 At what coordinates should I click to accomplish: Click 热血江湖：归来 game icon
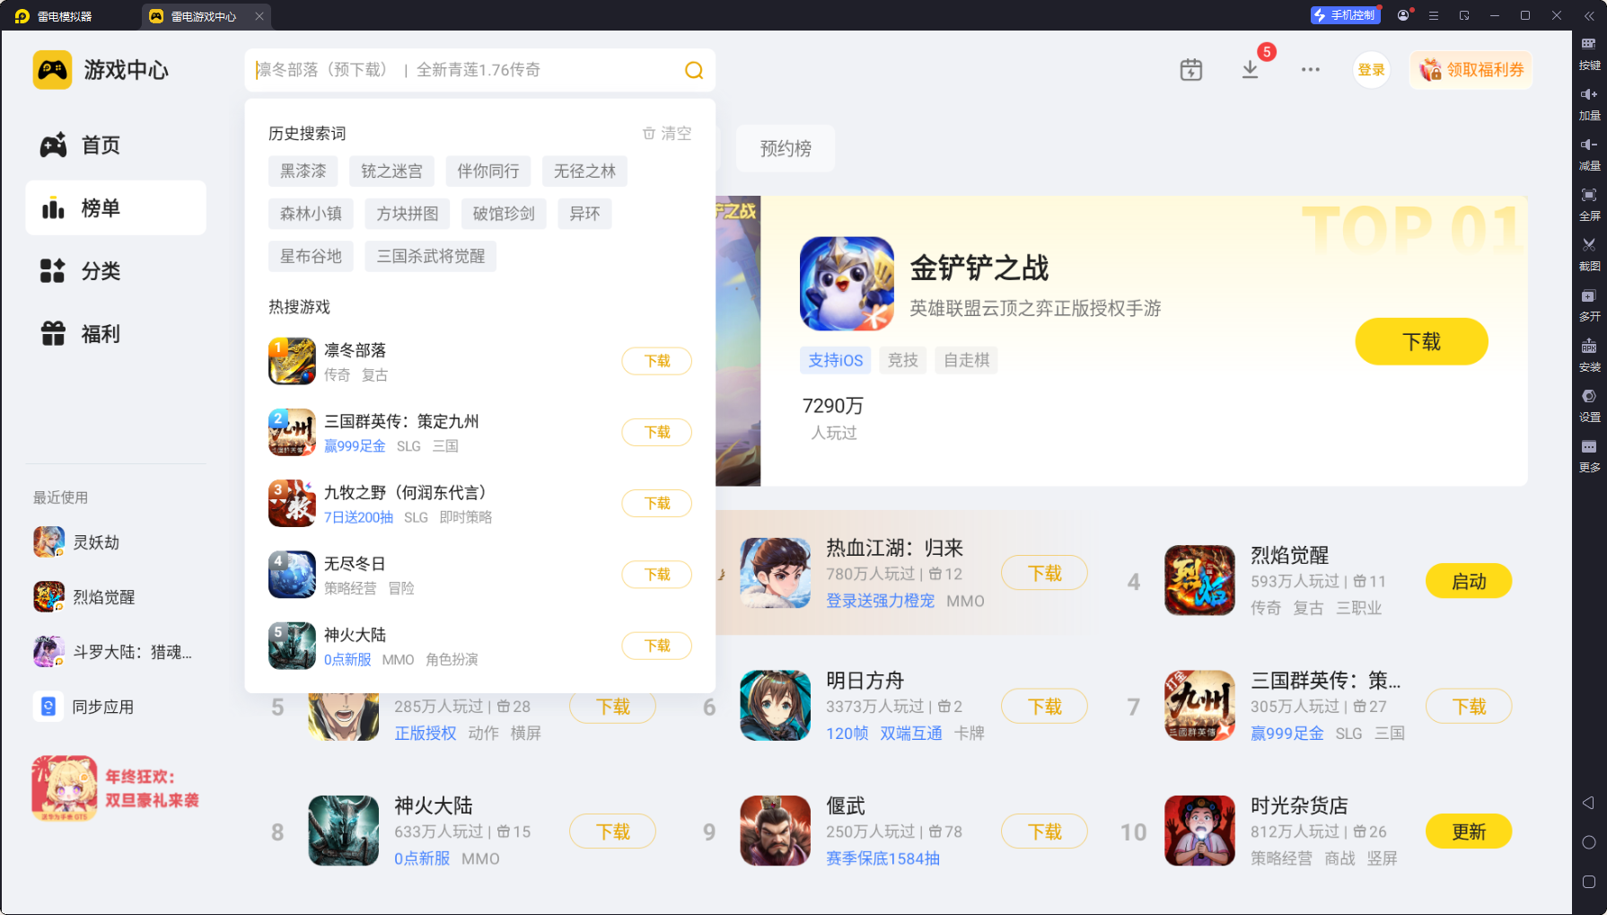point(775,573)
